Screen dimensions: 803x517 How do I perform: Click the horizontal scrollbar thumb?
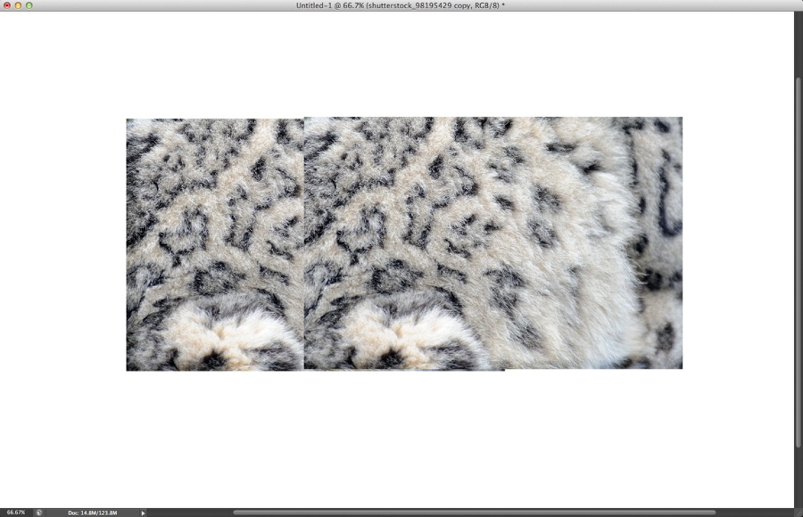(x=473, y=513)
